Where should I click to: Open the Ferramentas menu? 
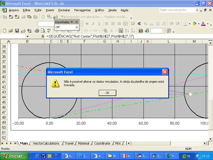(x=82, y=10)
